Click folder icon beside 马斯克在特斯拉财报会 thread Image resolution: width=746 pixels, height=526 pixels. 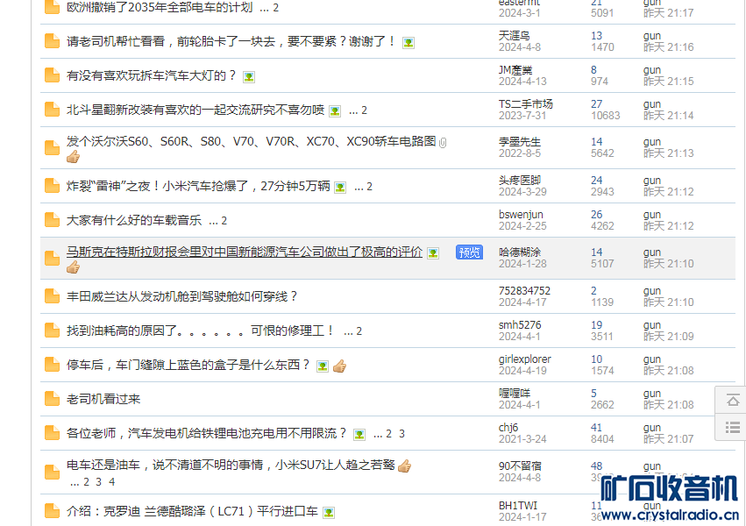point(52,259)
